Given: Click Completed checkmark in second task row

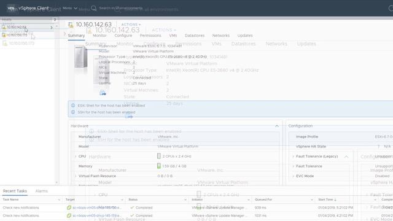Looking at the screenshot, I should (132, 215).
